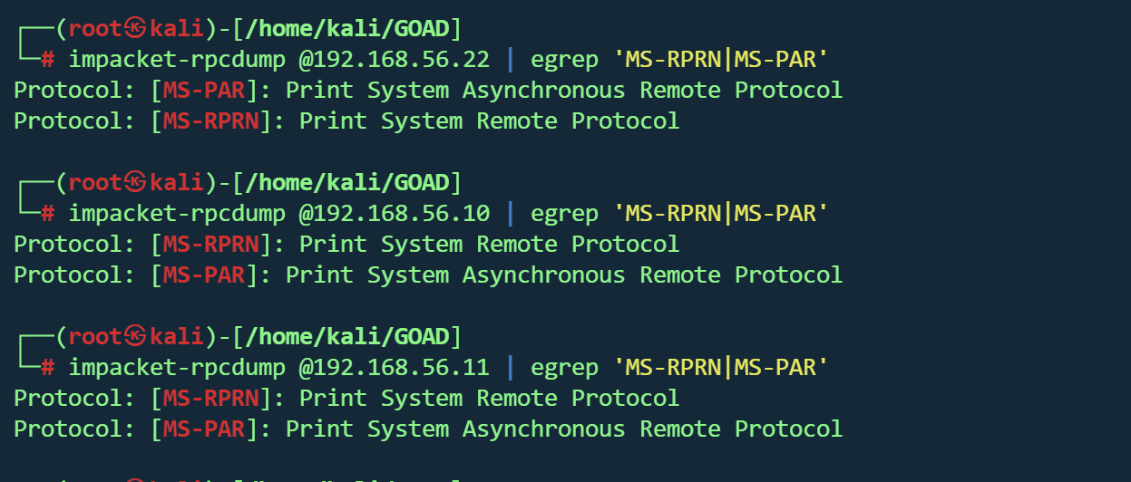Click red MS-RPRN under the 192.168.56.10 command
This screenshot has width=1131, height=482.
tap(211, 245)
